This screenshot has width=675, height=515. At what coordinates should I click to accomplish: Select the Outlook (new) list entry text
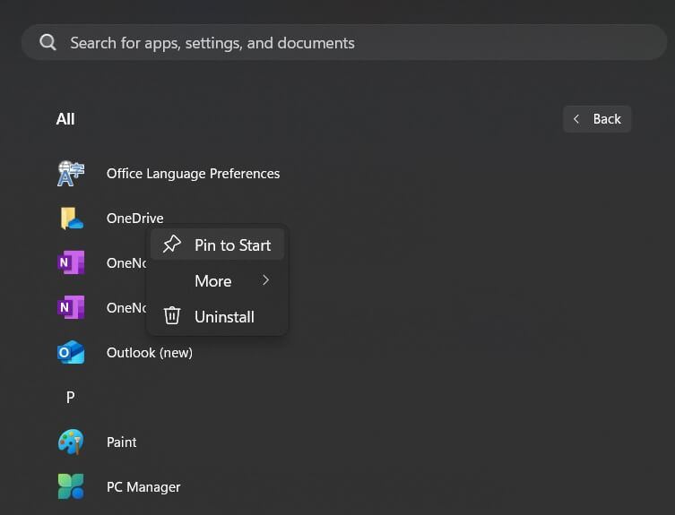pos(150,352)
